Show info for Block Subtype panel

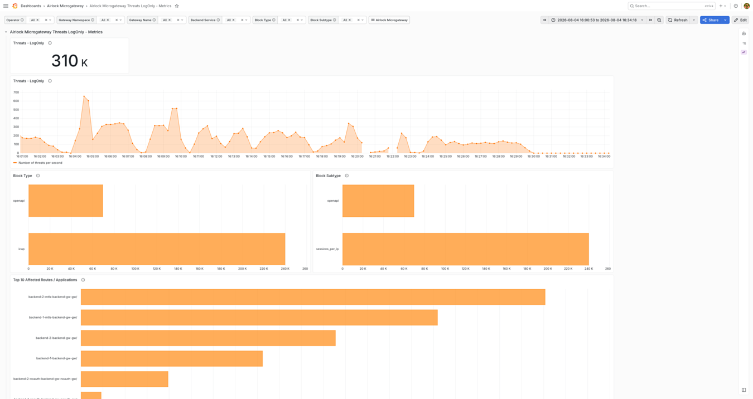tap(347, 176)
